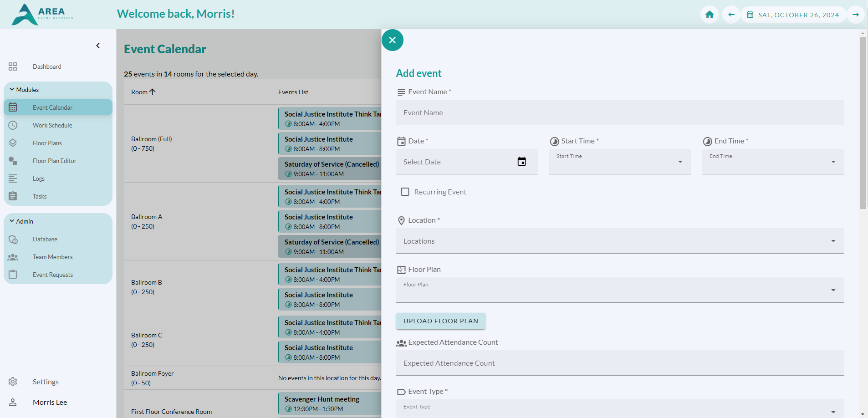Viewport: 868px width, 418px height.
Task: Expand the Start Time dropdown
Action: [620, 162]
